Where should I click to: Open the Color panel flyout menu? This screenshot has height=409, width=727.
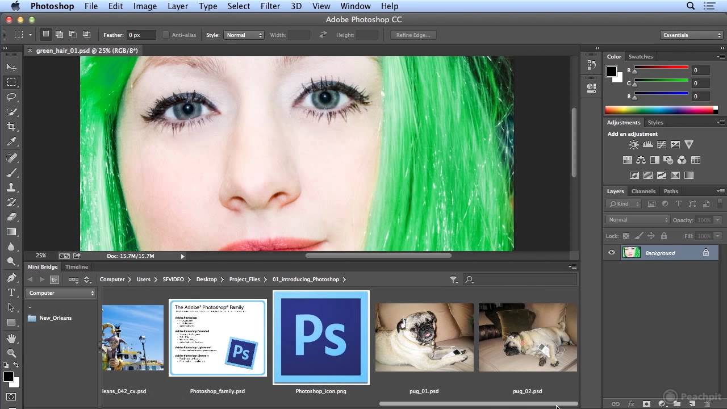(721, 57)
